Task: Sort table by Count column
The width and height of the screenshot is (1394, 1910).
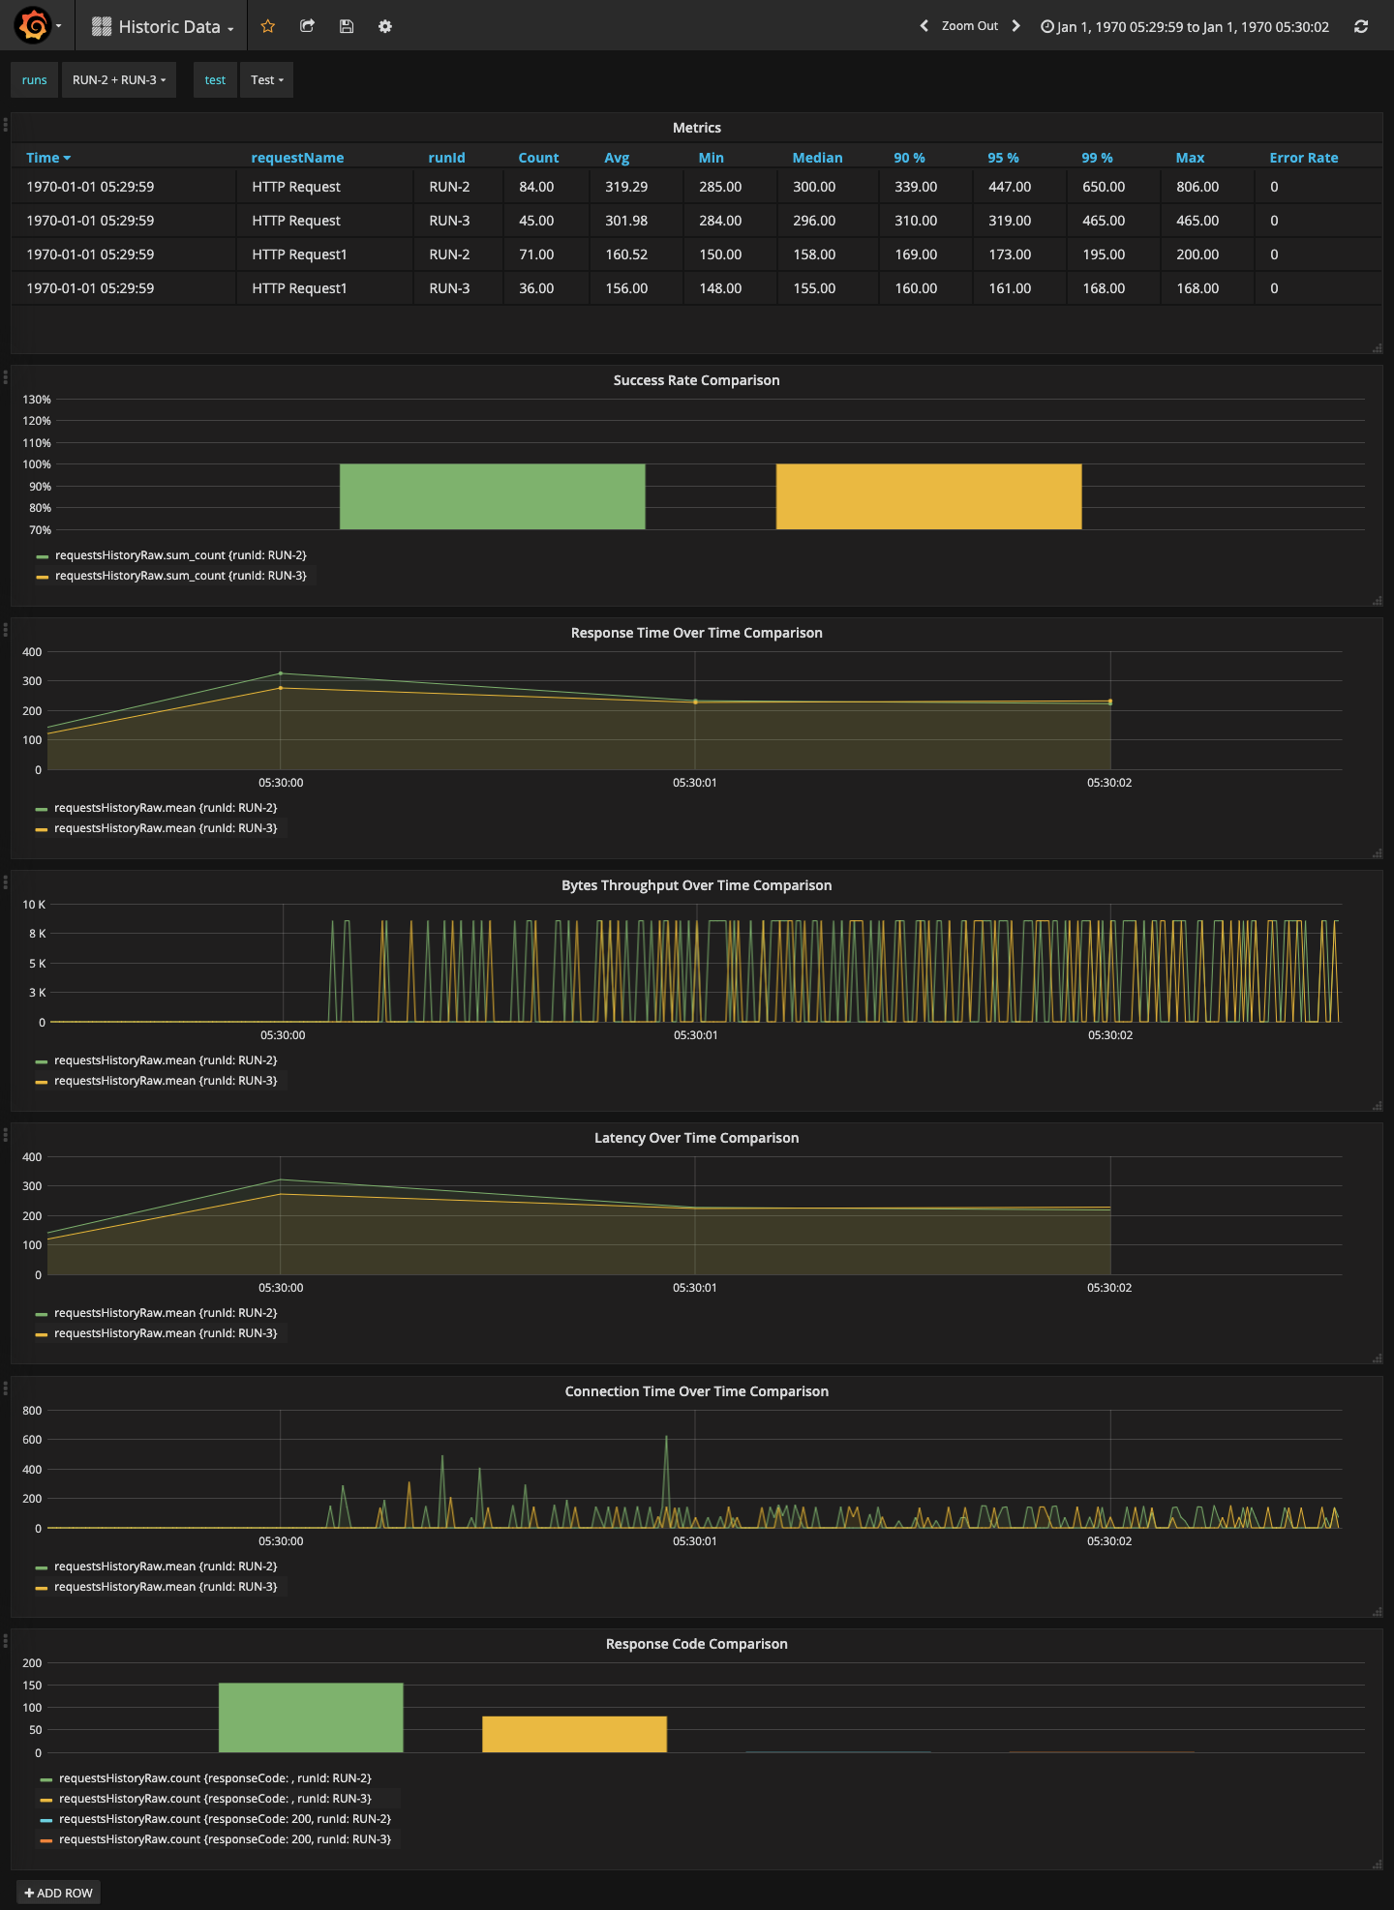Action: [x=538, y=158]
